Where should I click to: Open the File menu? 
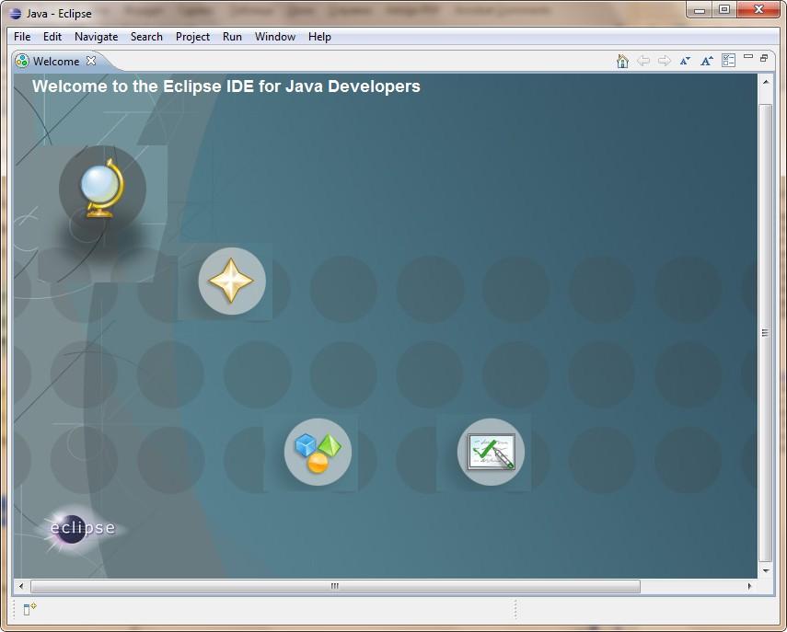point(22,37)
